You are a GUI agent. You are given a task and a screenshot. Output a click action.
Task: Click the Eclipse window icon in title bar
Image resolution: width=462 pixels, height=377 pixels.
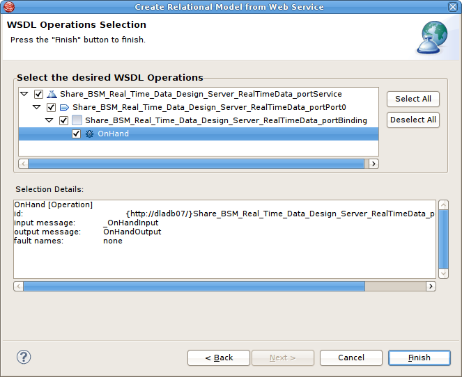coord(9,6)
